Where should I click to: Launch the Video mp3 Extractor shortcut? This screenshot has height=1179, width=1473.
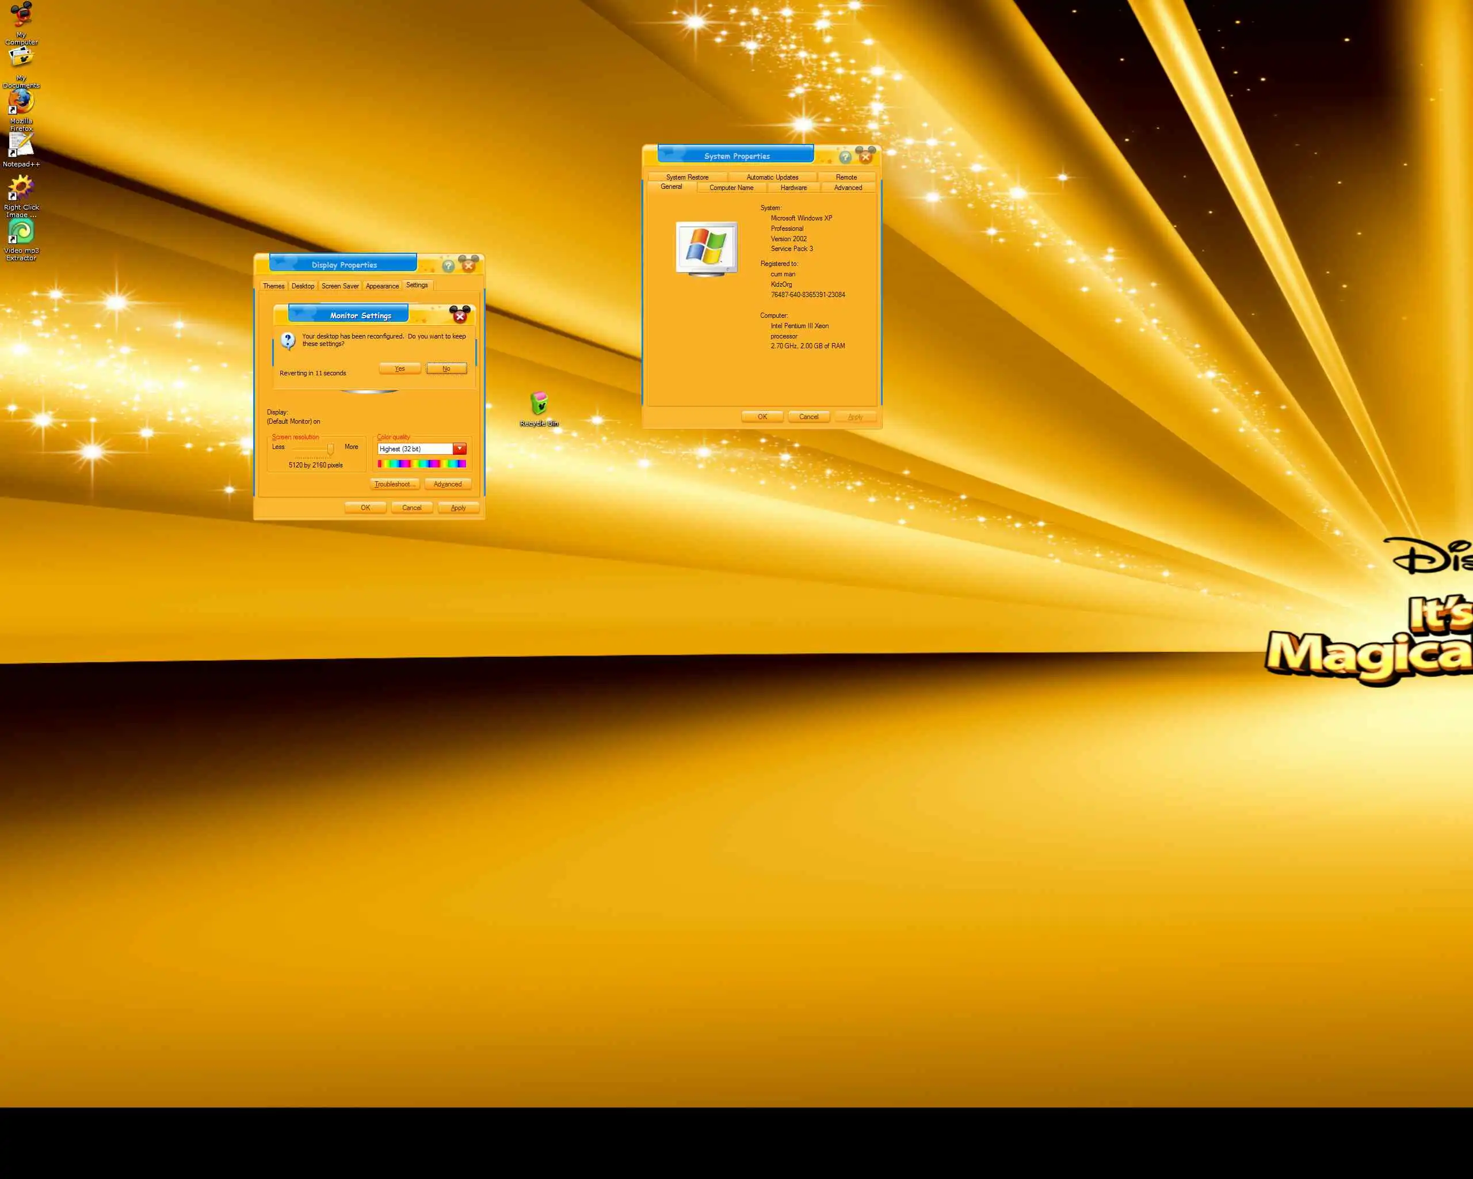pyautogui.click(x=21, y=231)
